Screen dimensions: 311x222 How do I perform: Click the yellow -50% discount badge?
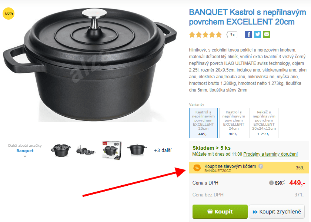pyautogui.click(x=8, y=13)
